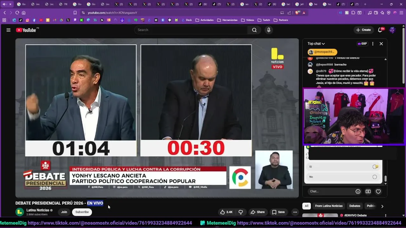This screenshot has height=228, width=406.
Task: Select the Debates filter chip
Action: pos(355,206)
